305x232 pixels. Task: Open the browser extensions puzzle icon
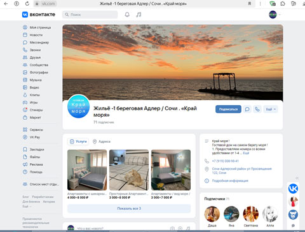pyautogui.click(x=283, y=4)
